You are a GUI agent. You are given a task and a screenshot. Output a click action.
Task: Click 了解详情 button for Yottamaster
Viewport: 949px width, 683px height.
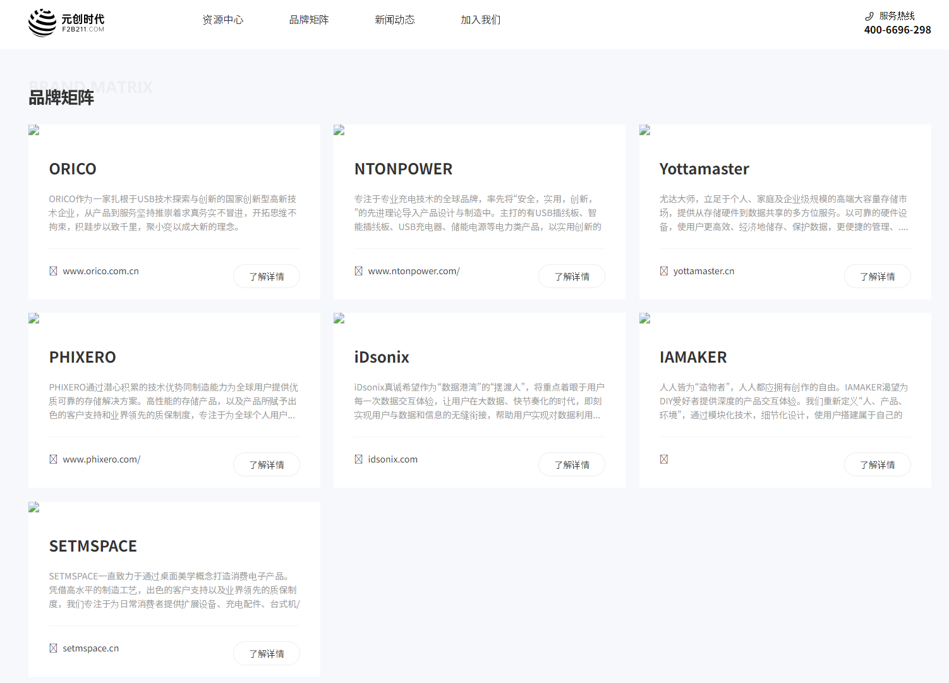click(878, 276)
